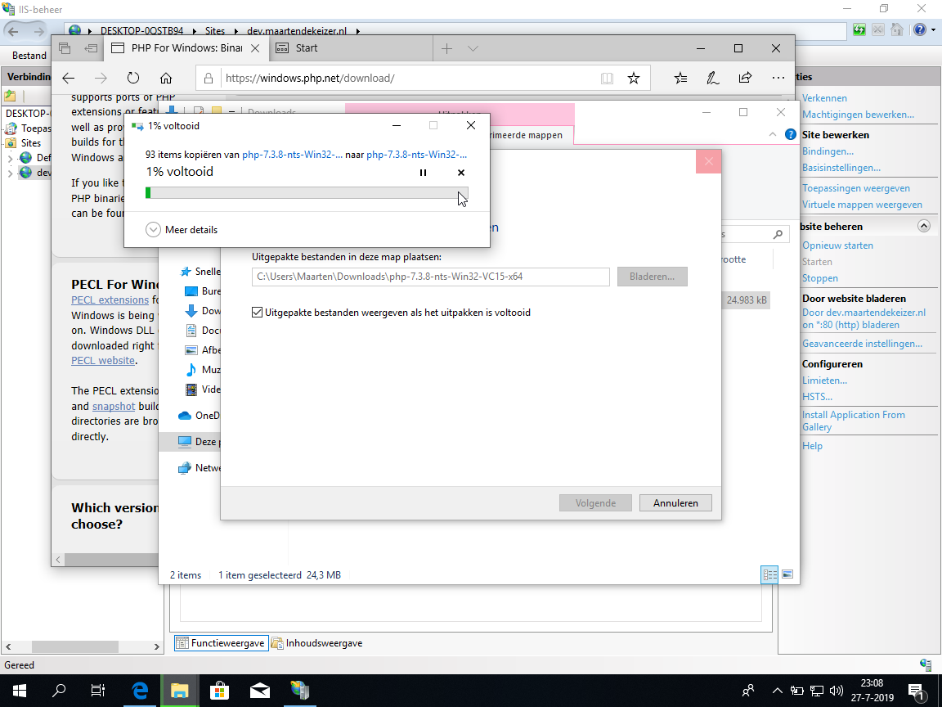Click Edge's forward arrow button
The width and height of the screenshot is (942, 707).
point(101,79)
